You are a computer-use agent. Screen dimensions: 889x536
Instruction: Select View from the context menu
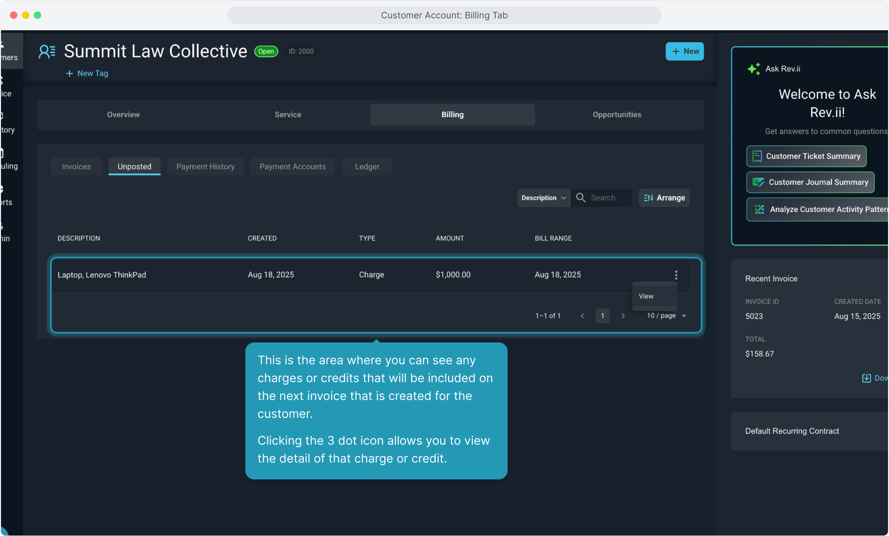[x=646, y=296]
